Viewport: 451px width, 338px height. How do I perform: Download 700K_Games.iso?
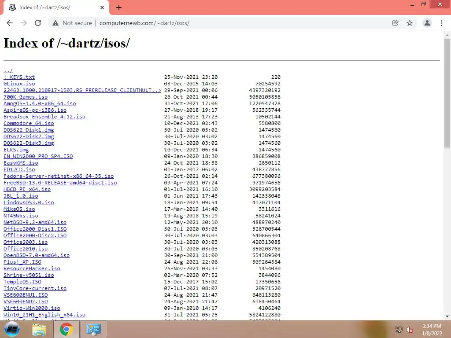pos(26,97)
